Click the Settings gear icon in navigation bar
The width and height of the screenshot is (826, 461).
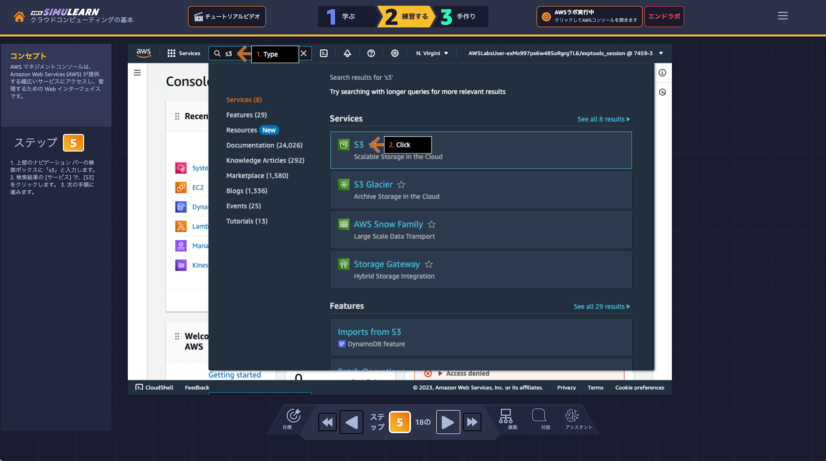point(395,53)
